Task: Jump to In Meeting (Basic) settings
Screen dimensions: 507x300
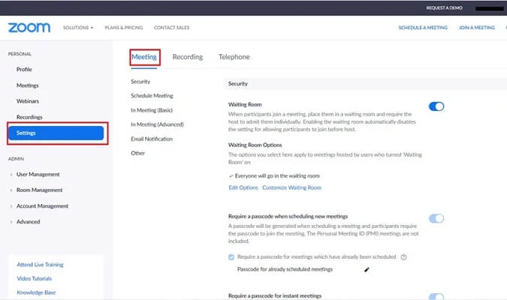Action: [x=152, y=110]
